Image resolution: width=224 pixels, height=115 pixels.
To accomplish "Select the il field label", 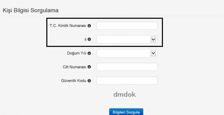I will (85, 39).
